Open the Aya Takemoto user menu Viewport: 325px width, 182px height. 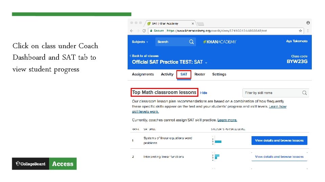tap(297, 41)
